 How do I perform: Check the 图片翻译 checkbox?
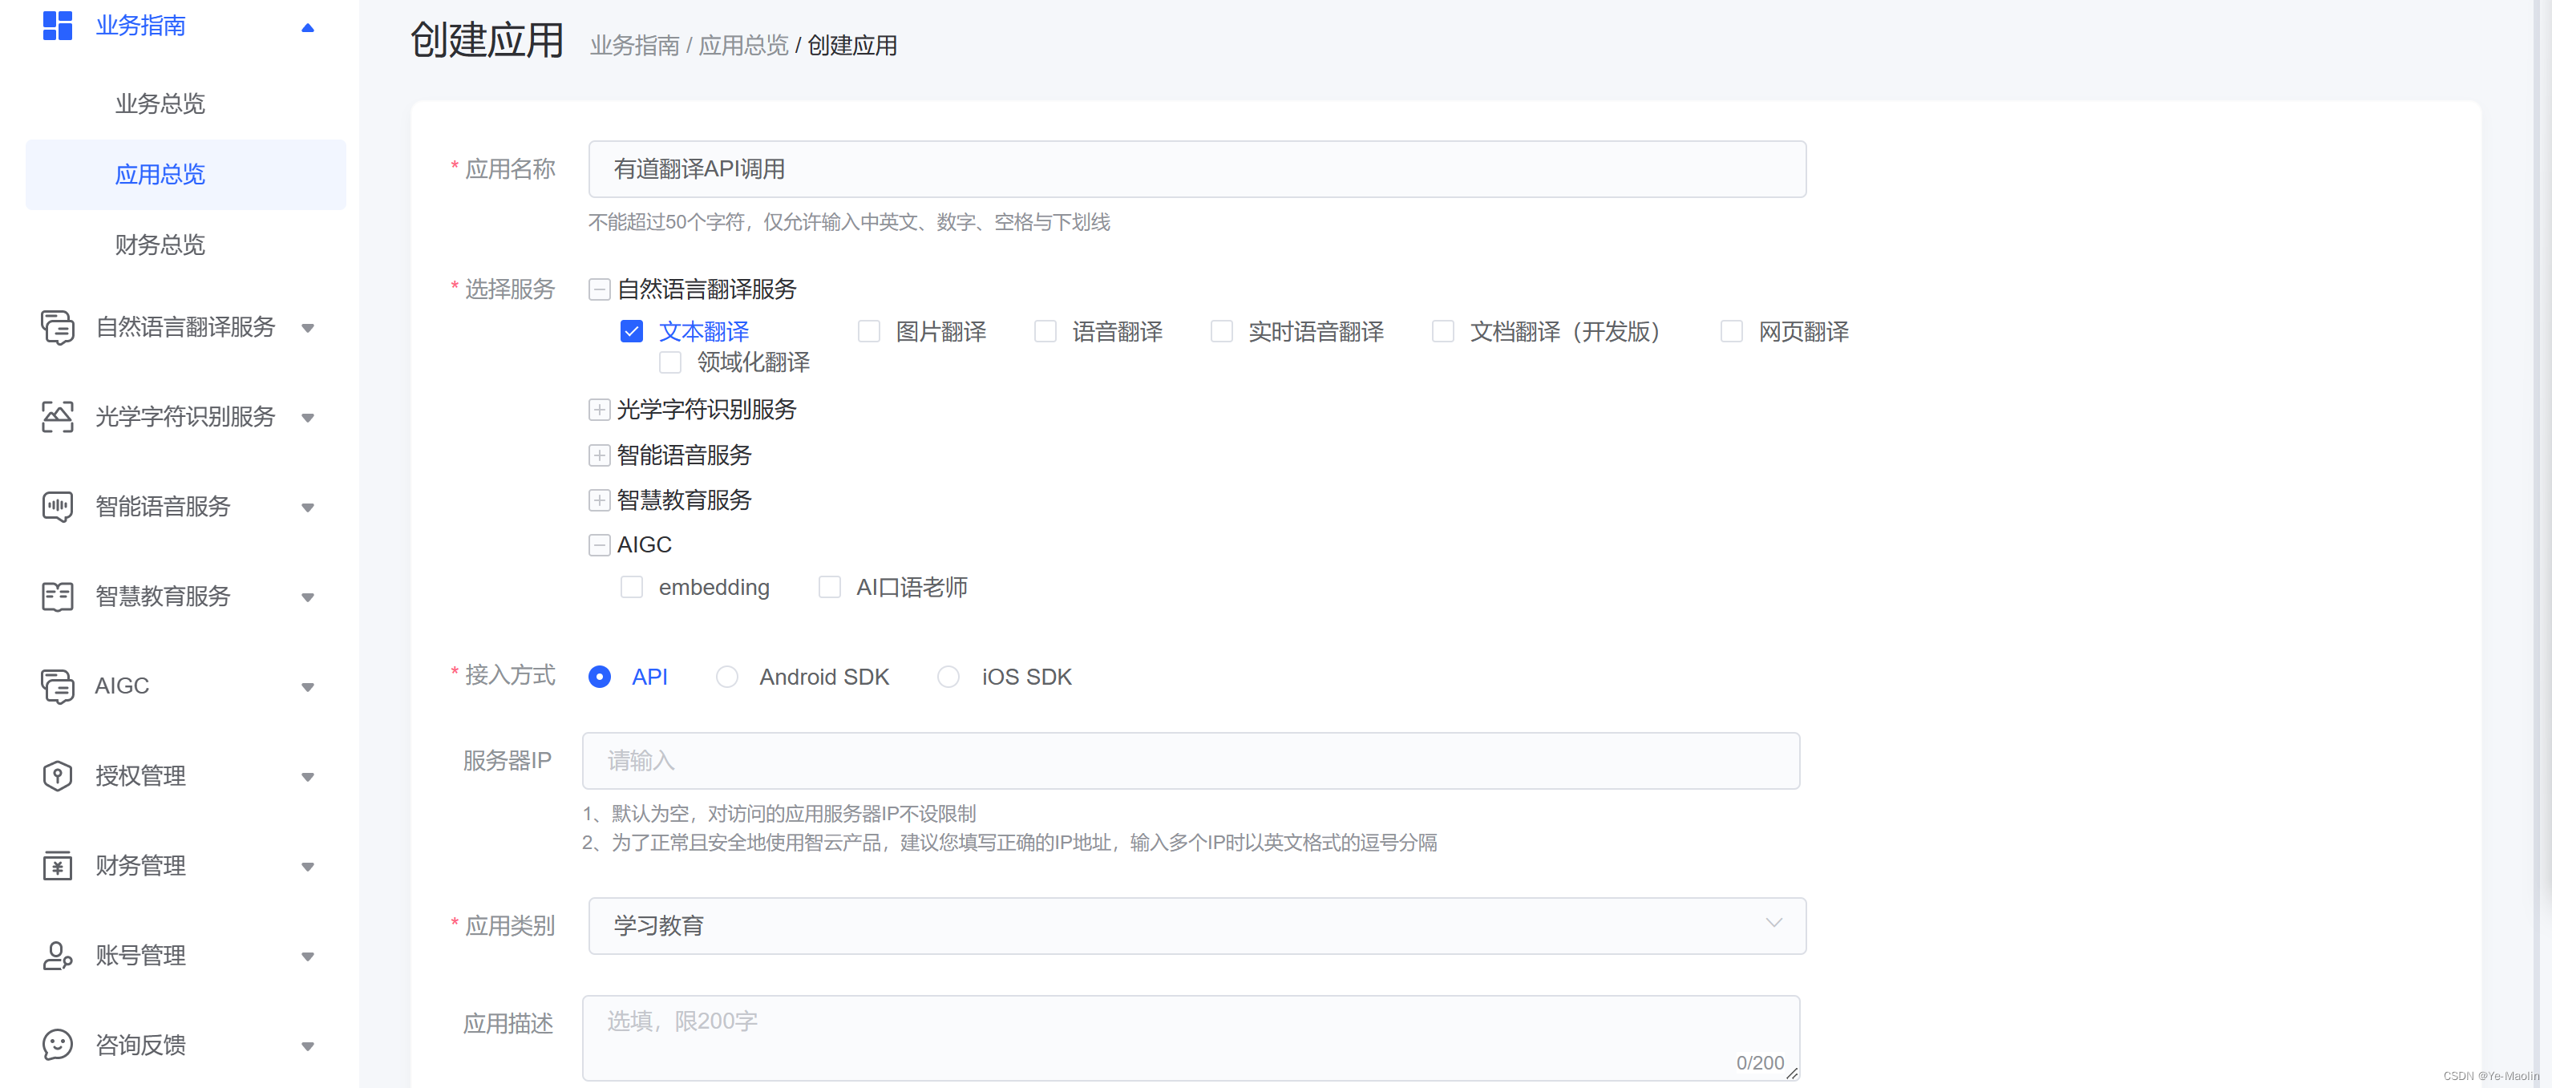[x=869, y=332]
